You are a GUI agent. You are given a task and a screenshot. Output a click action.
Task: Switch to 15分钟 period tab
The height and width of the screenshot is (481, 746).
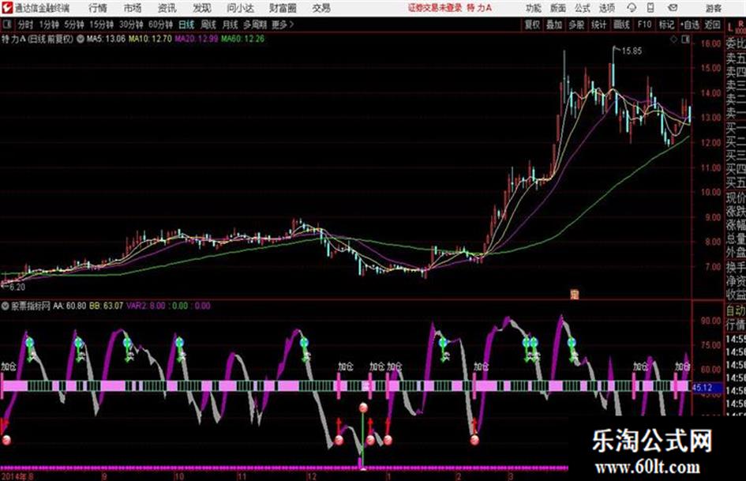(102, 24)
